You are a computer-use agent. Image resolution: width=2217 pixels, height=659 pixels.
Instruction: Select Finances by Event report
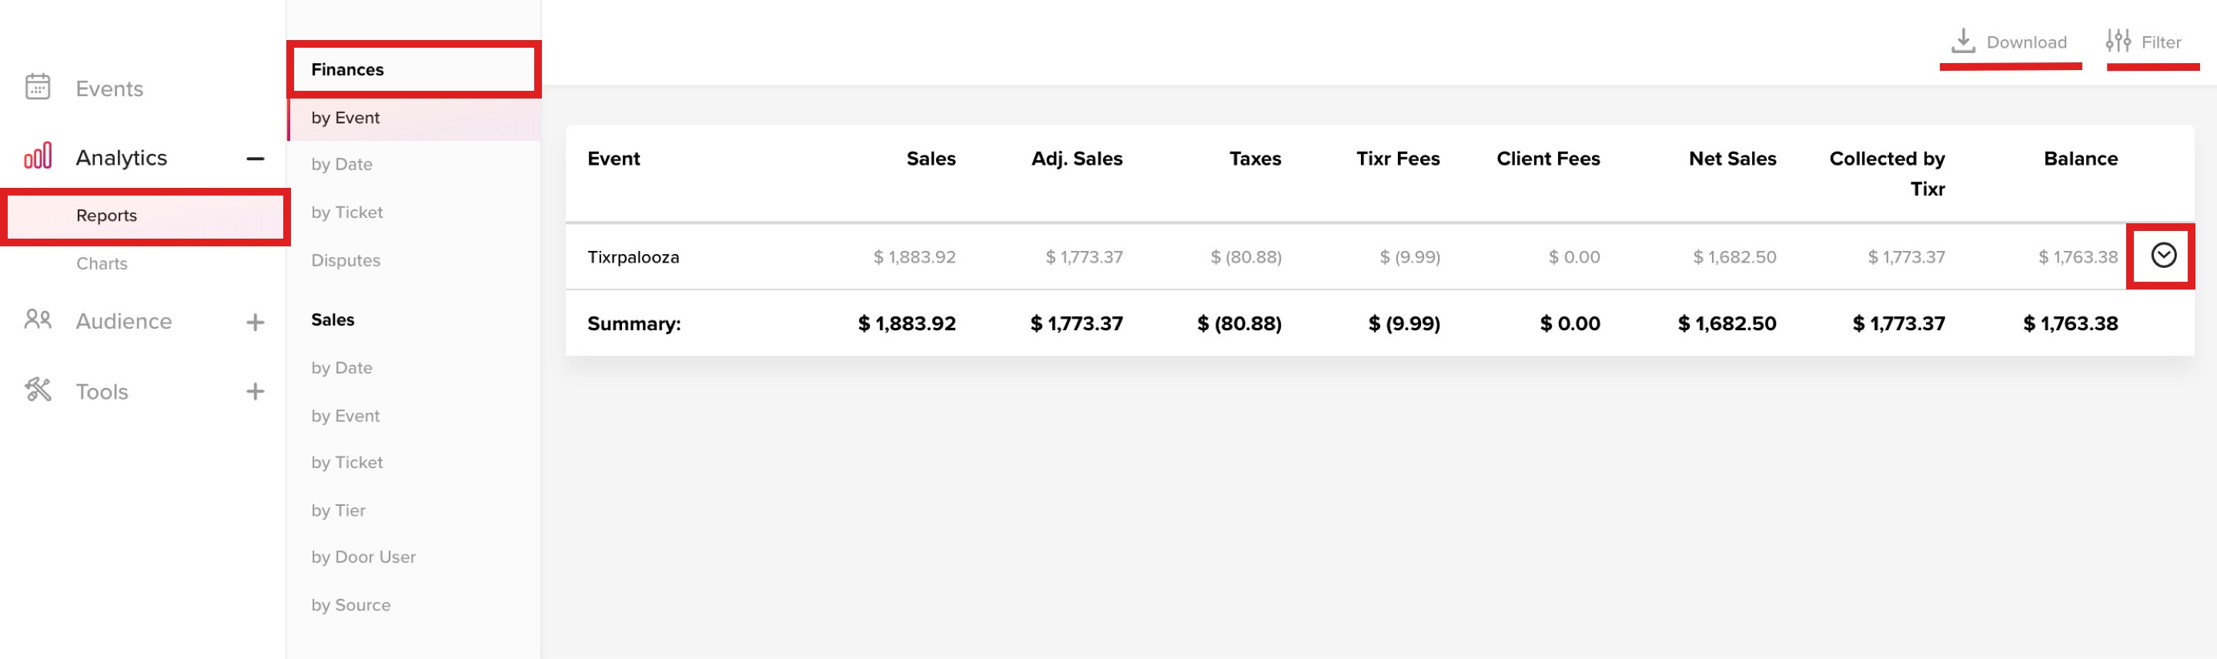(x=414, y=118)
